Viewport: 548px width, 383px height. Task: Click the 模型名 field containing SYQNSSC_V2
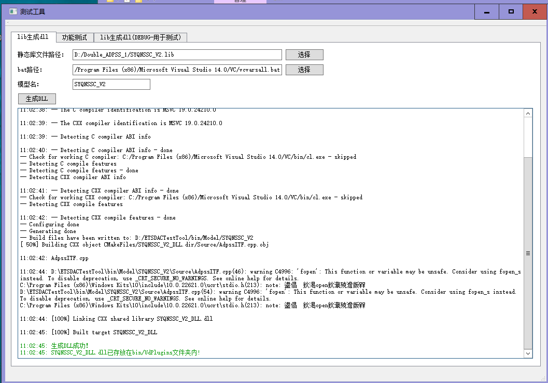(x=111, y=84)
